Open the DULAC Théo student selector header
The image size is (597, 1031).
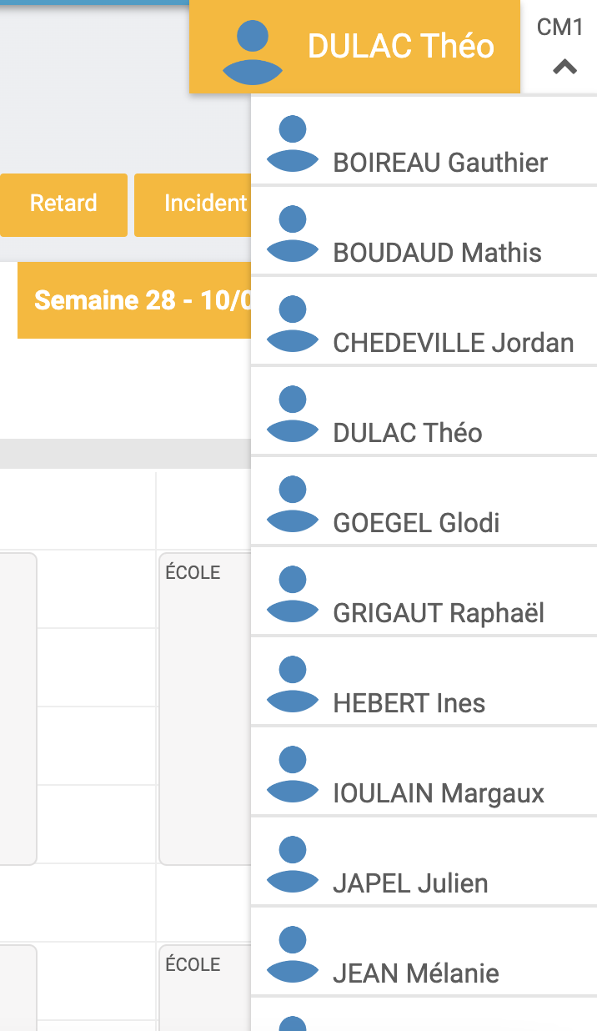355,46
